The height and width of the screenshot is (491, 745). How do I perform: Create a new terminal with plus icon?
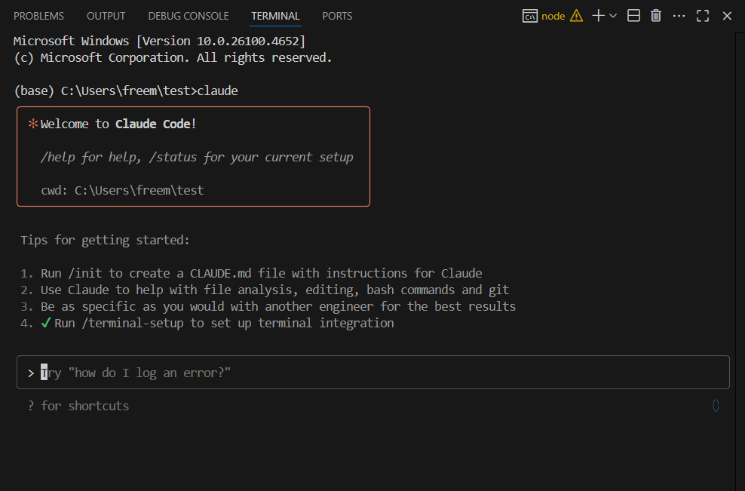coord(598,16)
